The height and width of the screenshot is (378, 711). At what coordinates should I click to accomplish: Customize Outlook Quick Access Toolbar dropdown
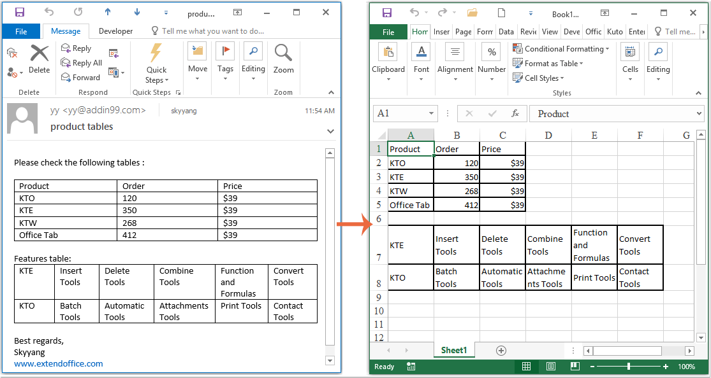tap(166, 13)
